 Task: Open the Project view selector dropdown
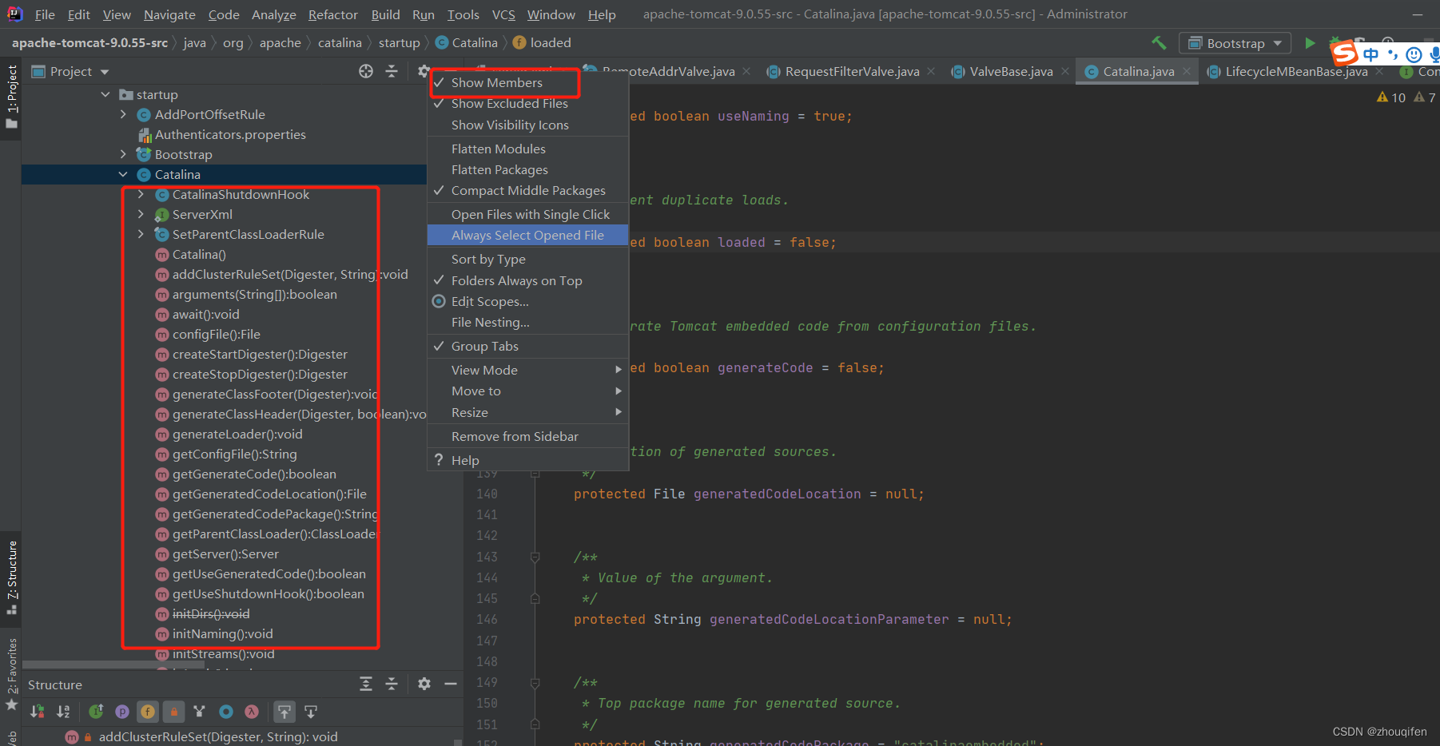click(x=70, y=71)
